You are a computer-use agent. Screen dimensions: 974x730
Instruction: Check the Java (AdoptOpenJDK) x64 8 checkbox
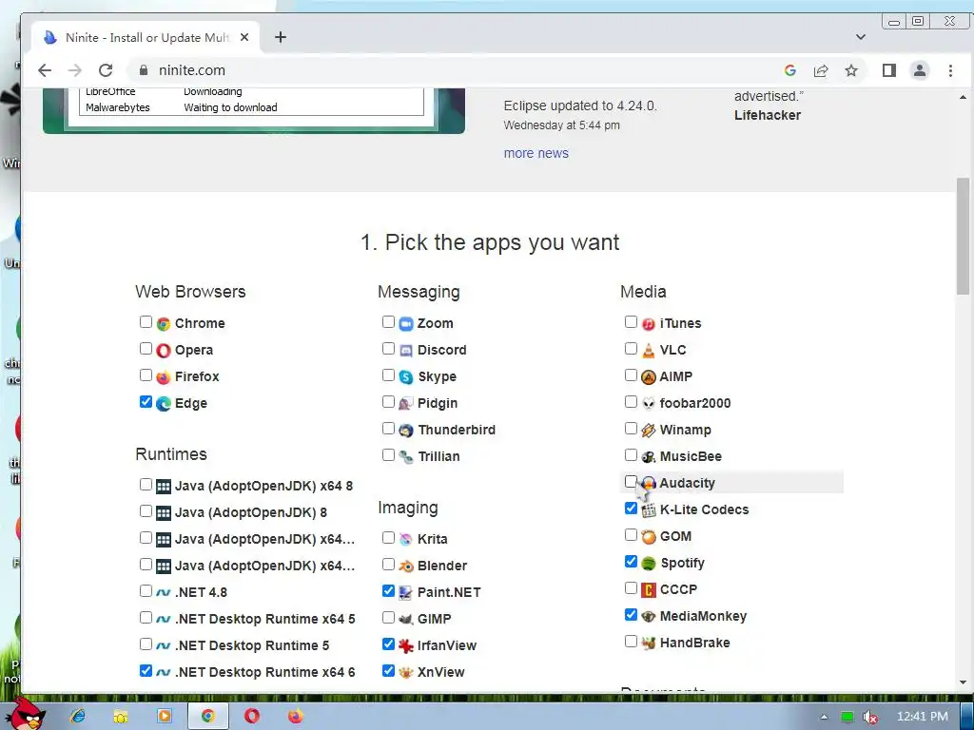tap(146, 485)
